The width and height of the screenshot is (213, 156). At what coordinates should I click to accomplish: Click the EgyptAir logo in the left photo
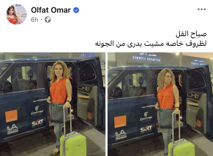(x=37, y=111)
